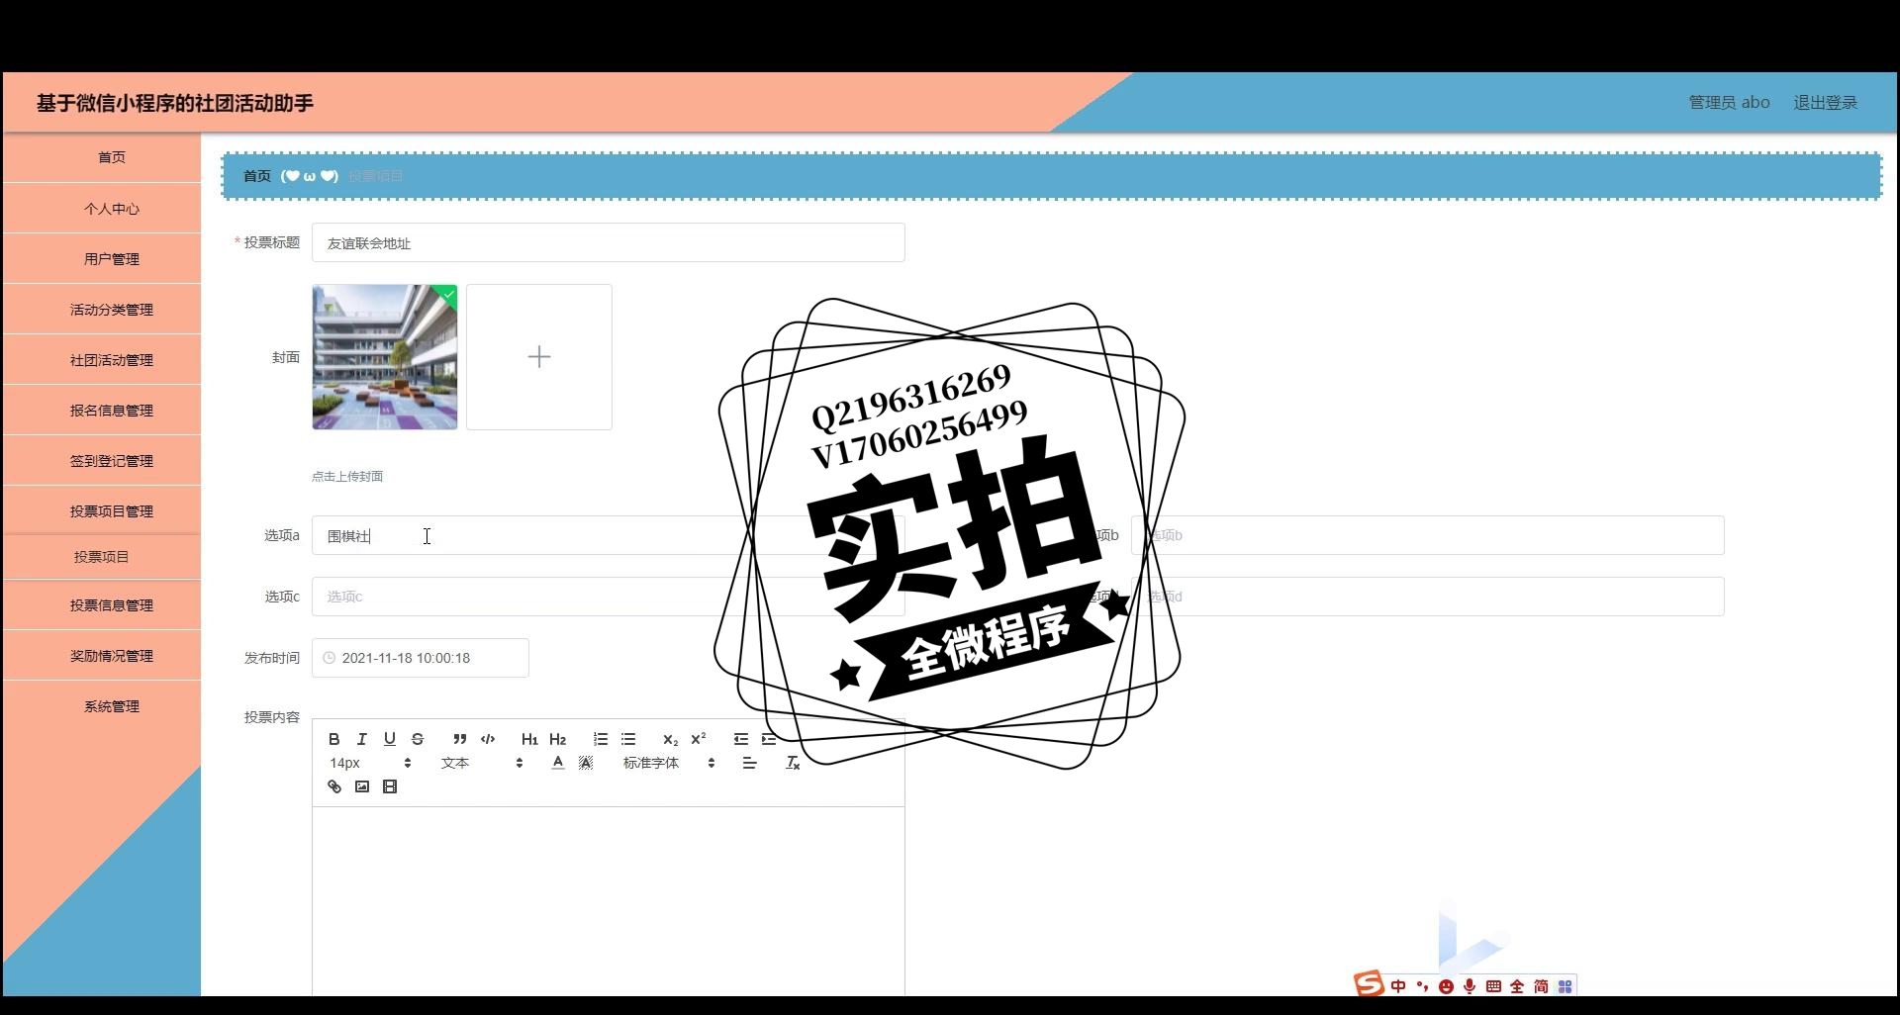The width and height of the screenshot is (1900, 1015).
Task: Open 报名信息管理 in the sidebar
Action: 102,411
